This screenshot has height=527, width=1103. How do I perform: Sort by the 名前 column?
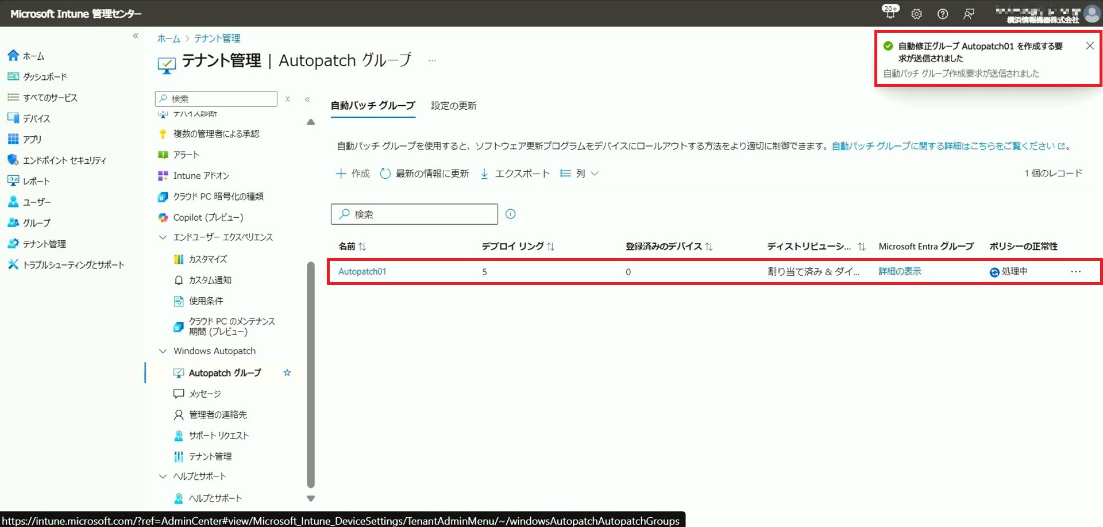(x=352, y=247)
